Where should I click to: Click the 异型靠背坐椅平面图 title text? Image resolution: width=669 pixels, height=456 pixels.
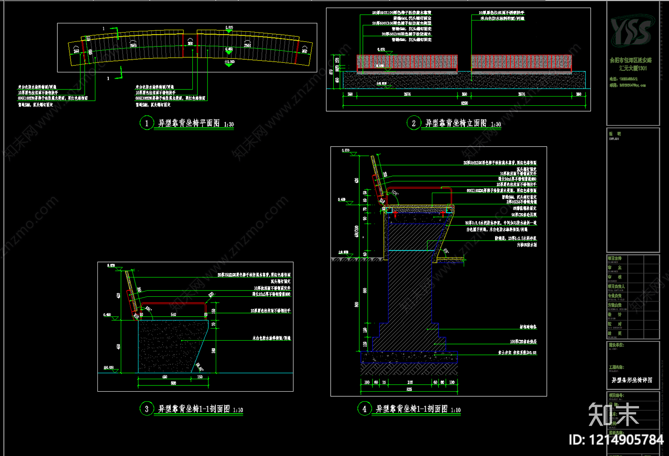(x=189, y=123)
